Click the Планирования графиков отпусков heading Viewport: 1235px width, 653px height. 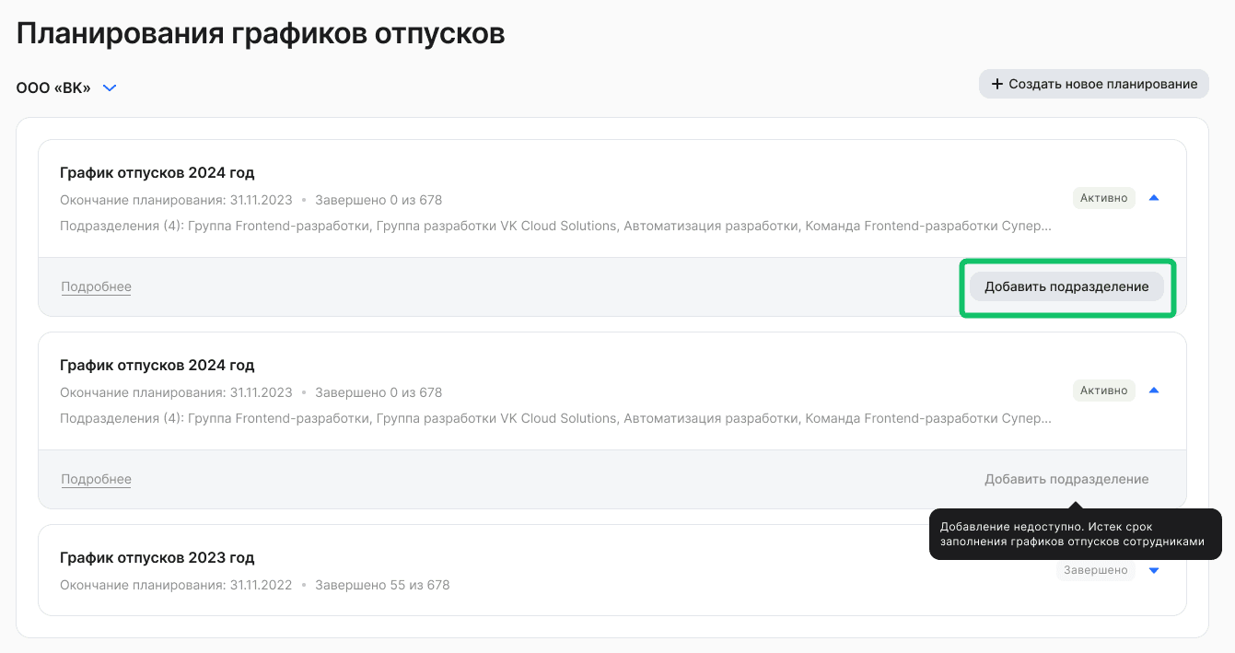point(261,33)
